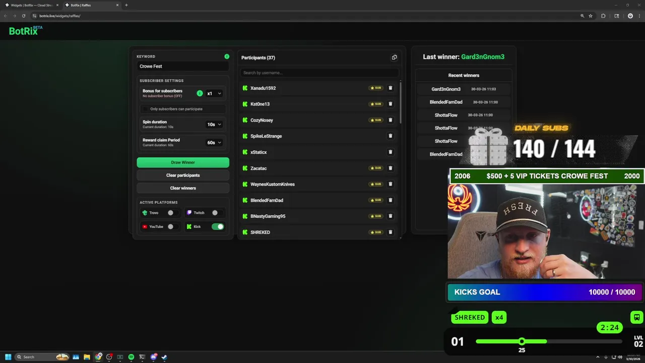645x363 pixels.
Task: Click the Crowe Fest keyword field
Action: point(183,66)
